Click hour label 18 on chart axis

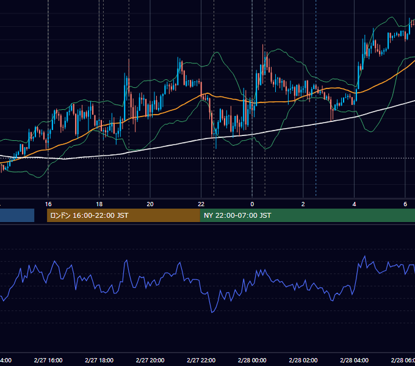point(99,204)
